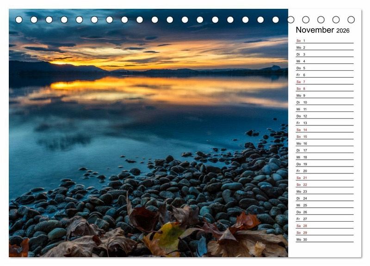Select the date row Mo 23
Screen dimensions: 370x266
(x=325, y=191)
